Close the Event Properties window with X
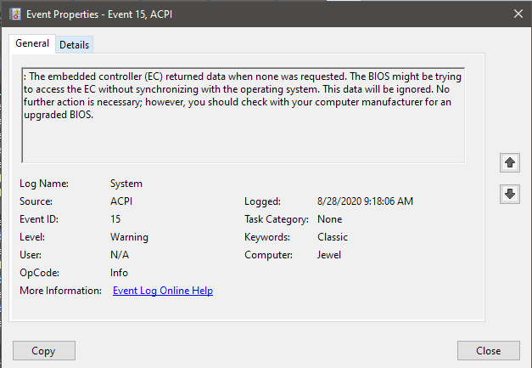The height and width of the screenshot is (368, 532). pyautogui.click(x=518, y=13)
